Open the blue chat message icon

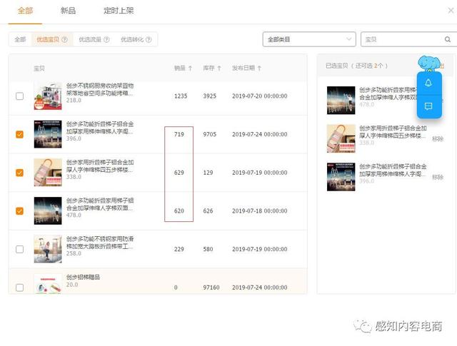tap(428, 106)
